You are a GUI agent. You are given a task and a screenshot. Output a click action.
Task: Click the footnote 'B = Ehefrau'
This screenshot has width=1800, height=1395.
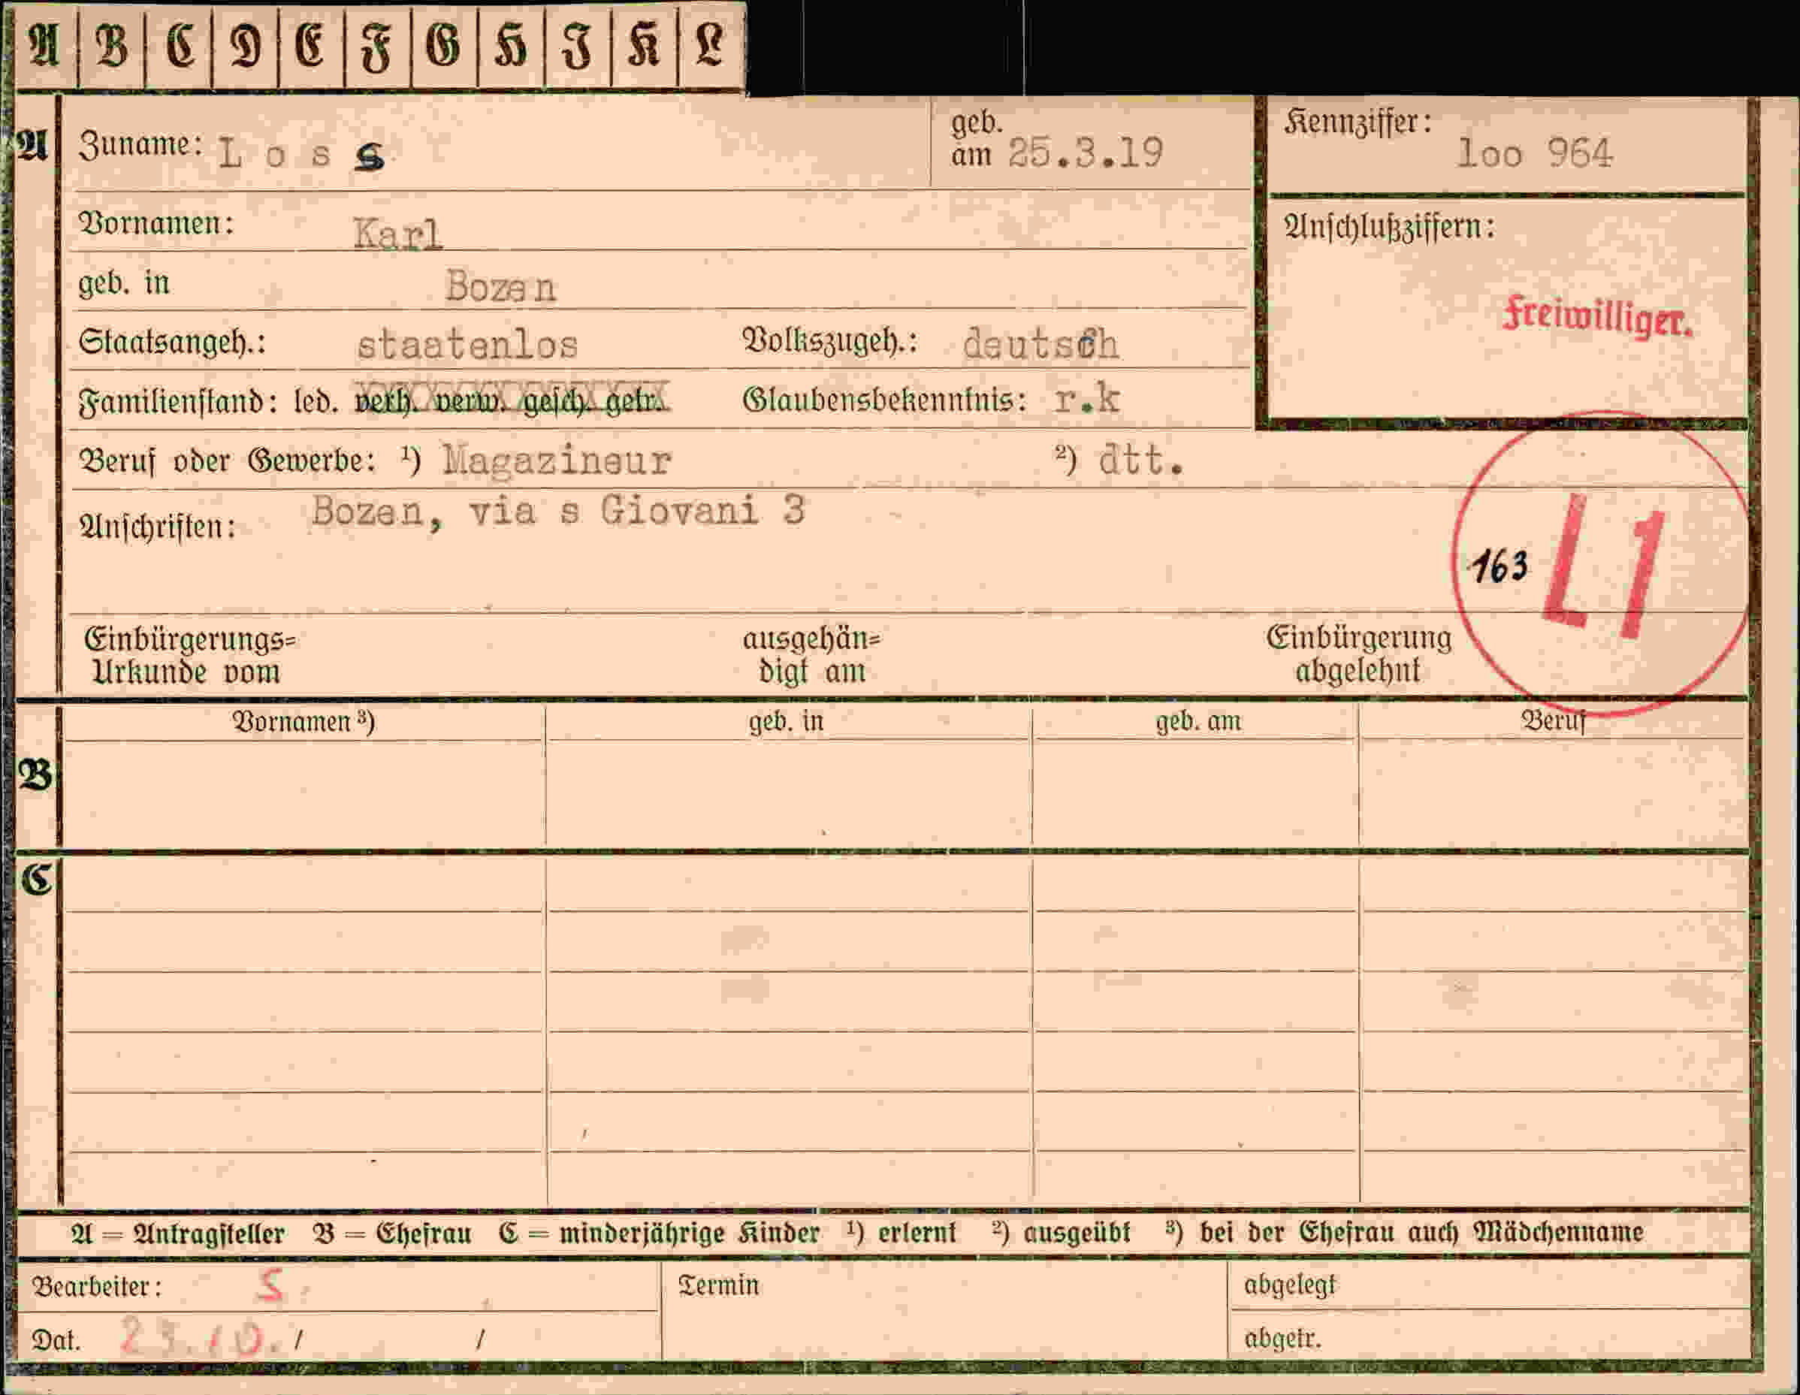click(x=392, y=1234)
